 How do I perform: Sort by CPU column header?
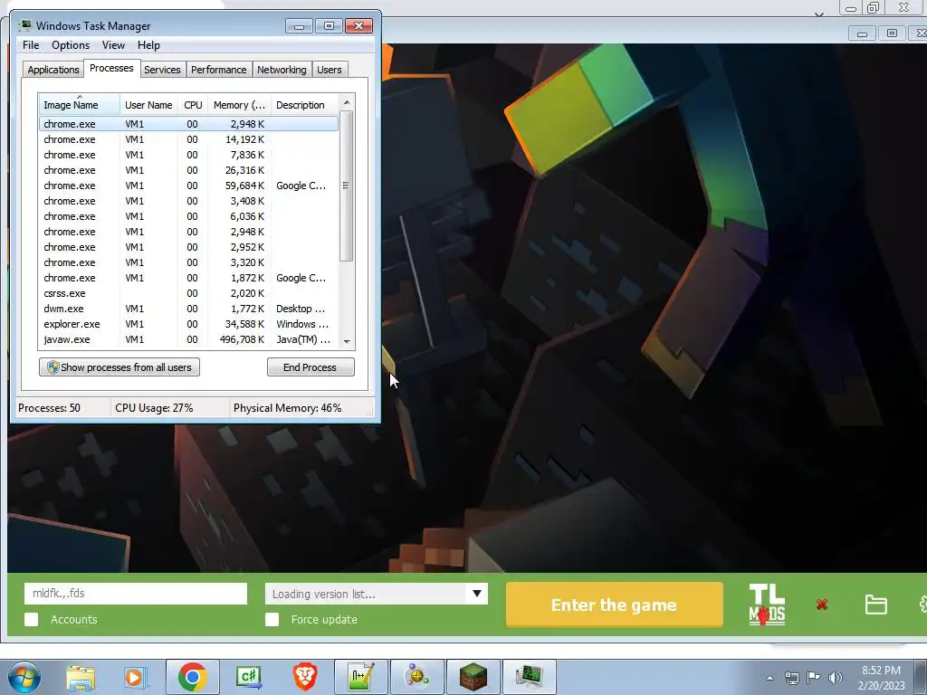(193, 105)
